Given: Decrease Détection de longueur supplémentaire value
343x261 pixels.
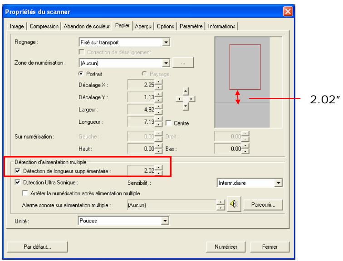Looking at the screenshot, I should coord(159,173).
